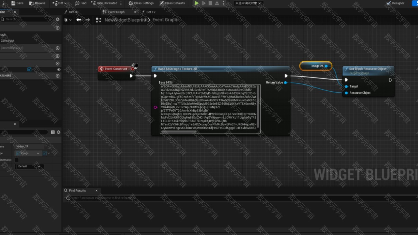The image size is (418, 235).
Task: Select Construct event in My Blueprint list
Action: 8,41
